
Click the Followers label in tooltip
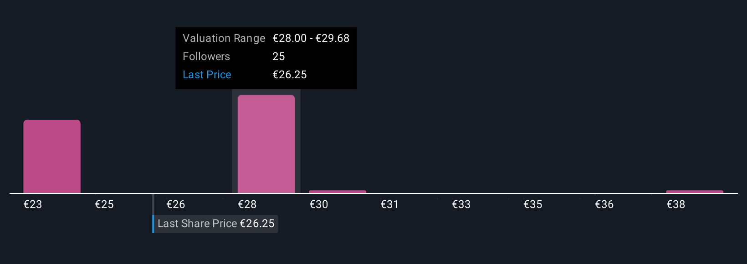(x=206, y=56)
